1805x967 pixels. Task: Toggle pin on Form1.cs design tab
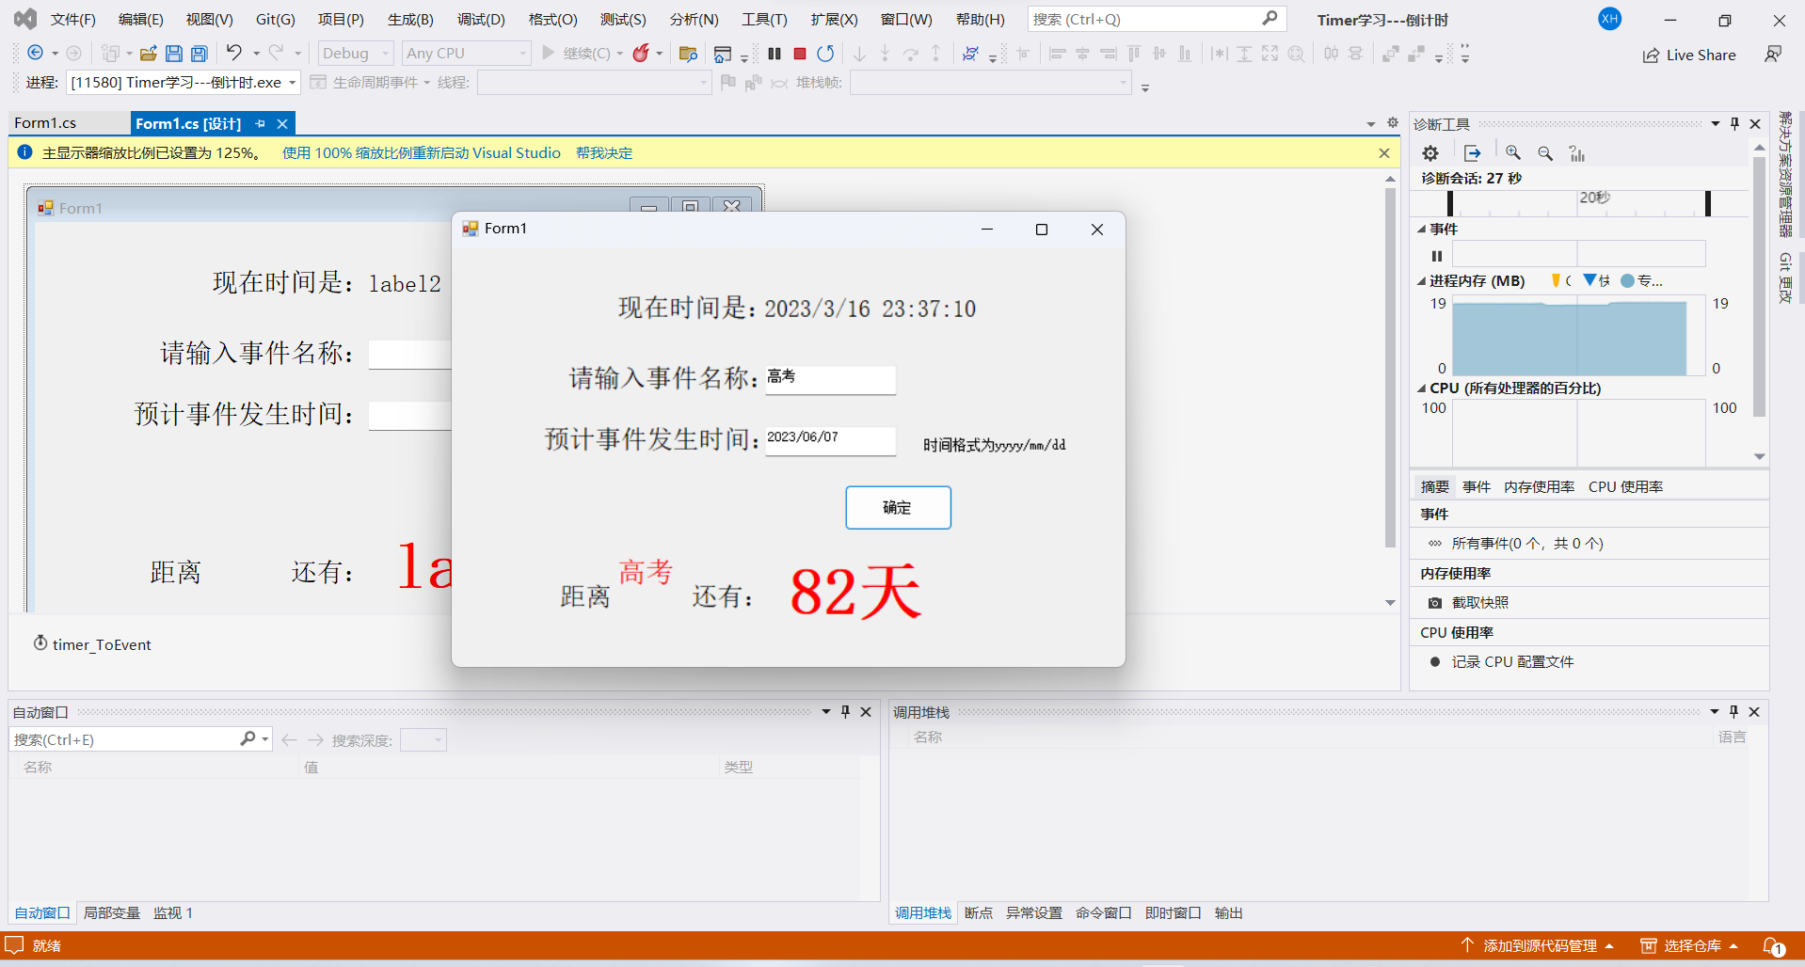tap(260, 123)
